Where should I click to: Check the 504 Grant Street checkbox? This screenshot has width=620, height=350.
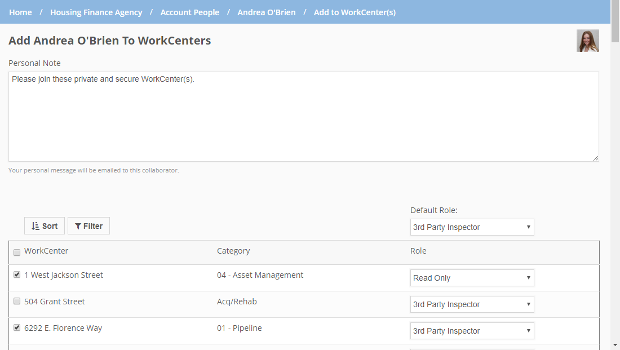pyautogui.click(x=17, y=302)
